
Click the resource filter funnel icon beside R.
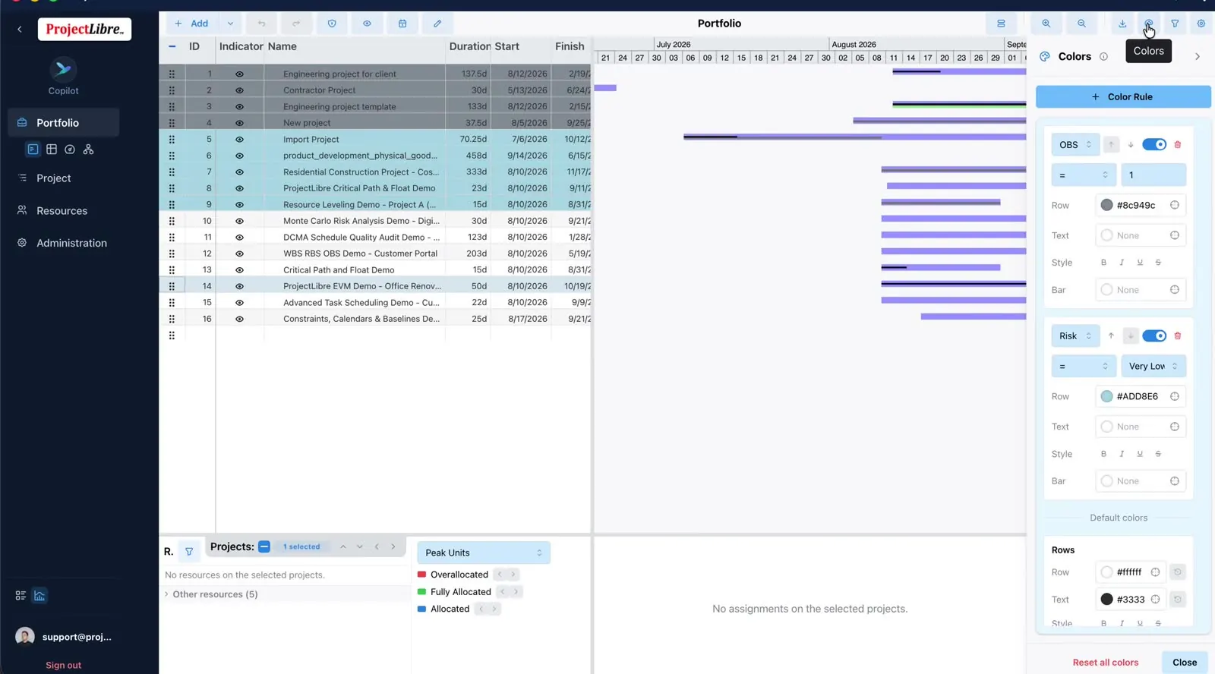coord(189,552)
